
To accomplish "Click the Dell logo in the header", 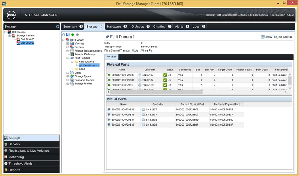I will click(x=11, y=15).
